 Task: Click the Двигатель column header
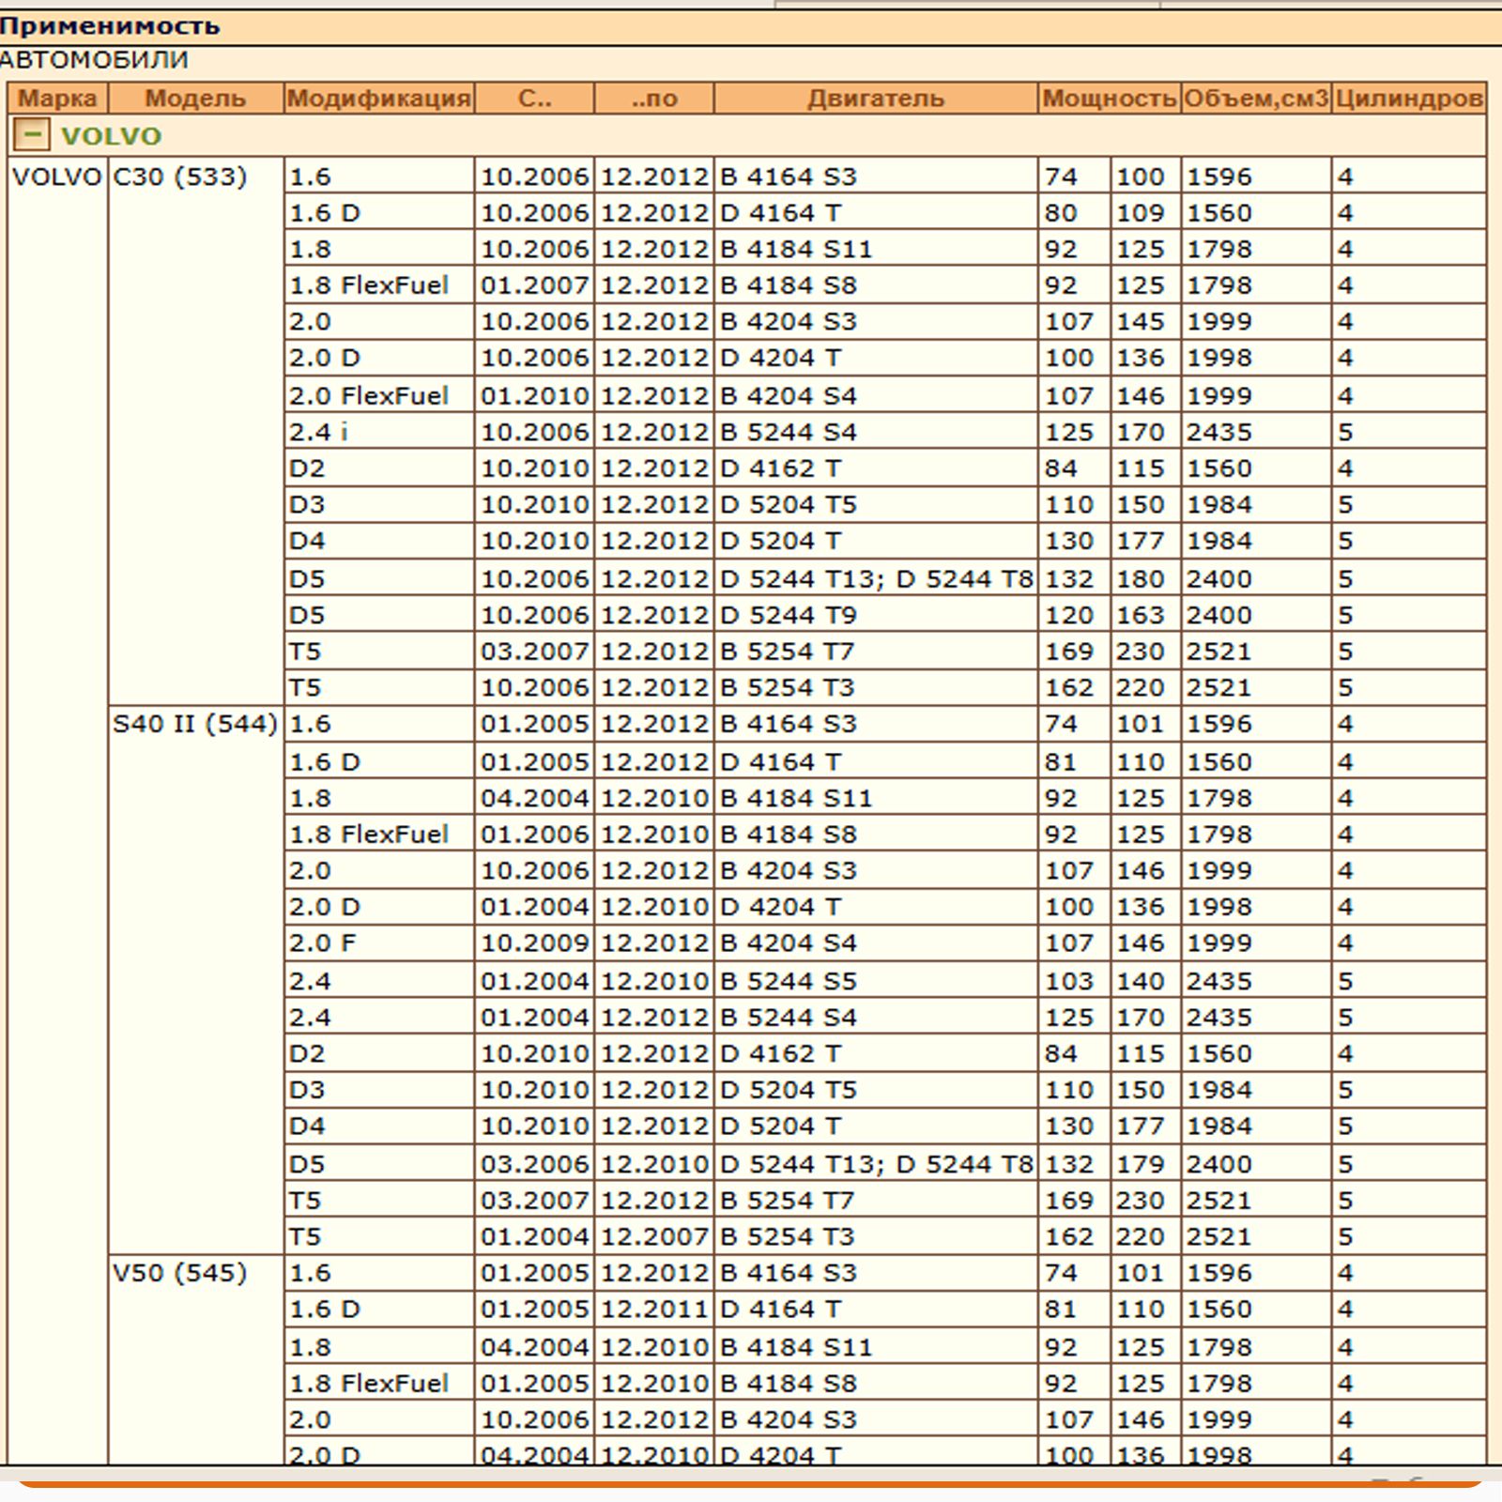876,98
